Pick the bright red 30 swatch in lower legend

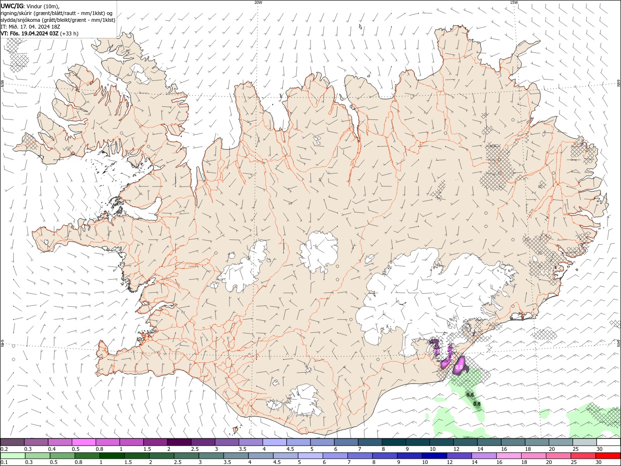[x=608, y=456]
